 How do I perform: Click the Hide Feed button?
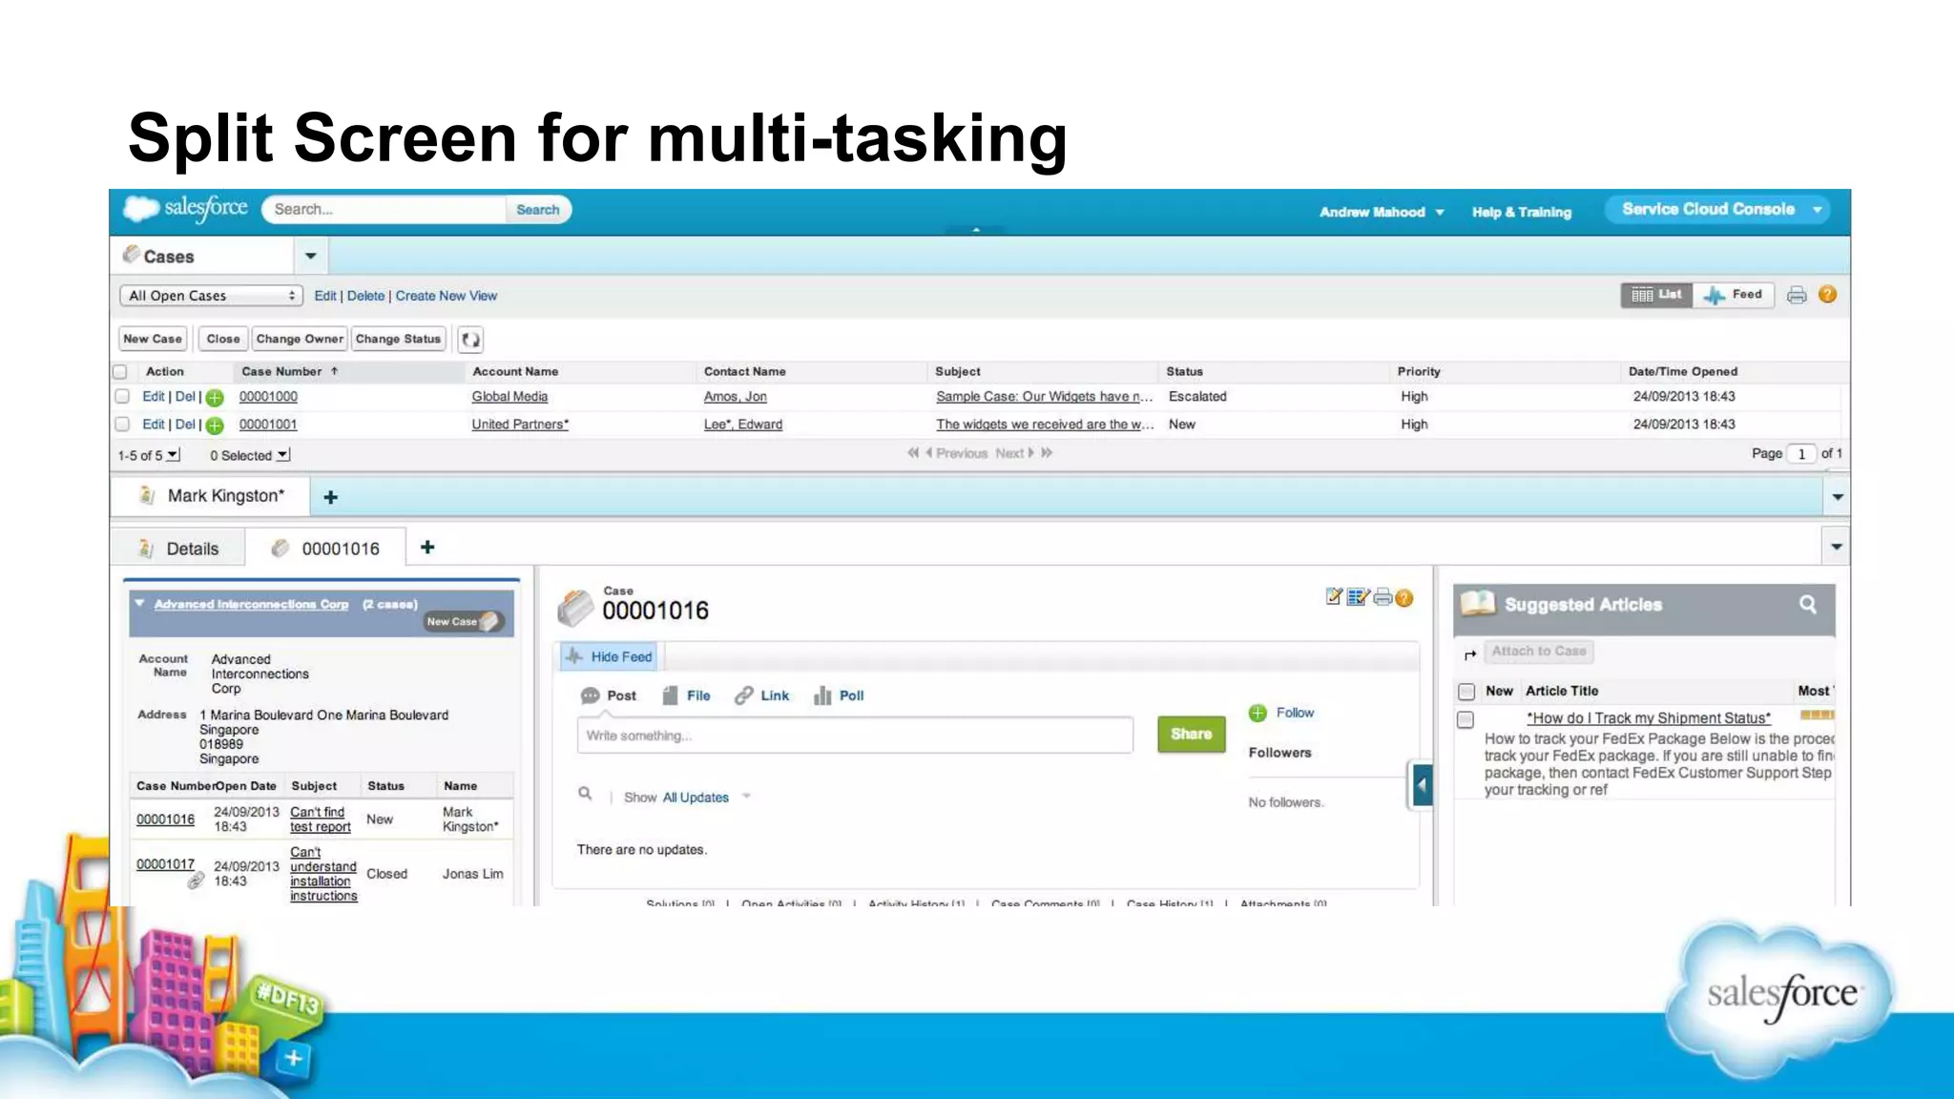609,656
